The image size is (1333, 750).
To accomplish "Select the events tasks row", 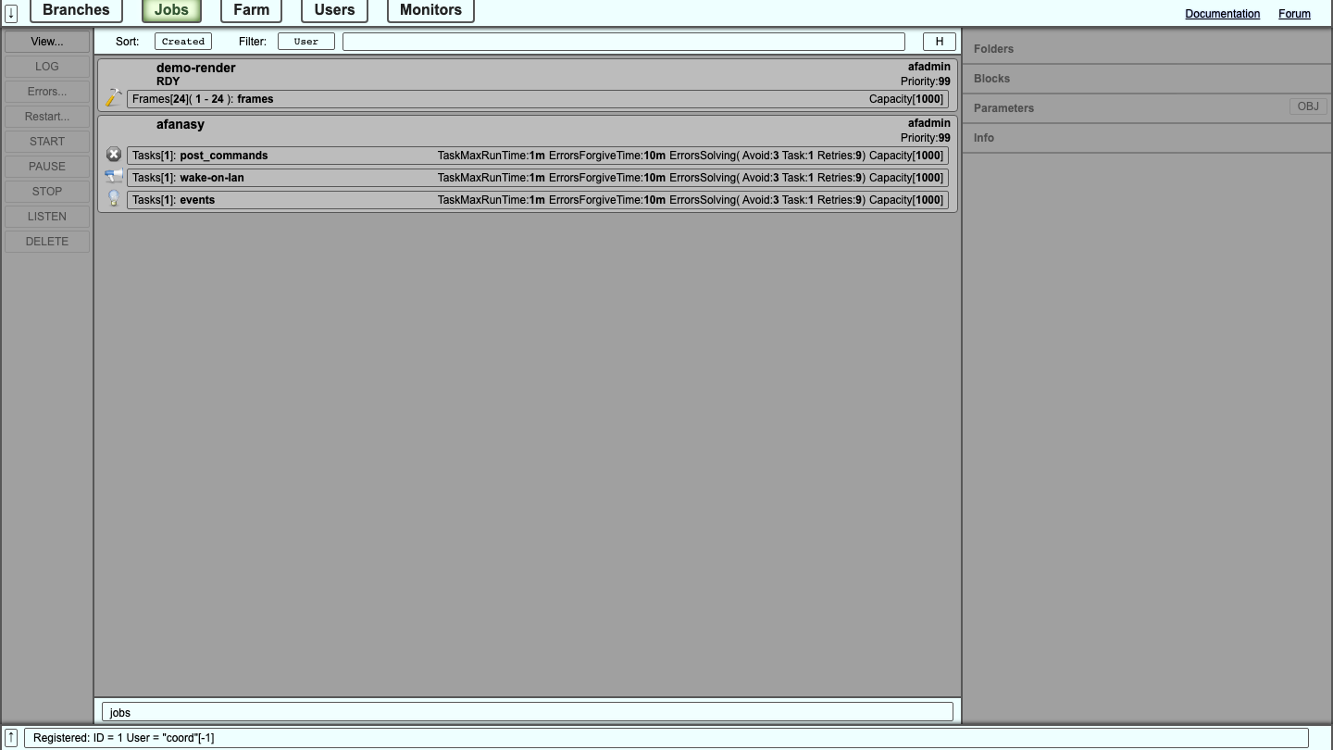I will pos(538,200).
